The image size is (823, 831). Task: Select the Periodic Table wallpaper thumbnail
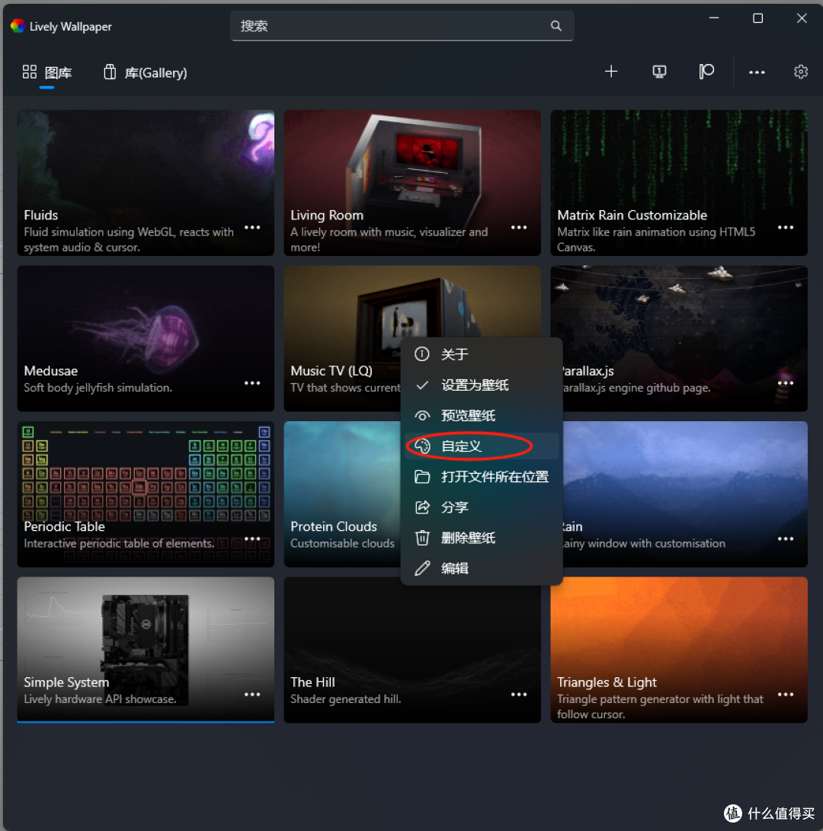[146, 494]
